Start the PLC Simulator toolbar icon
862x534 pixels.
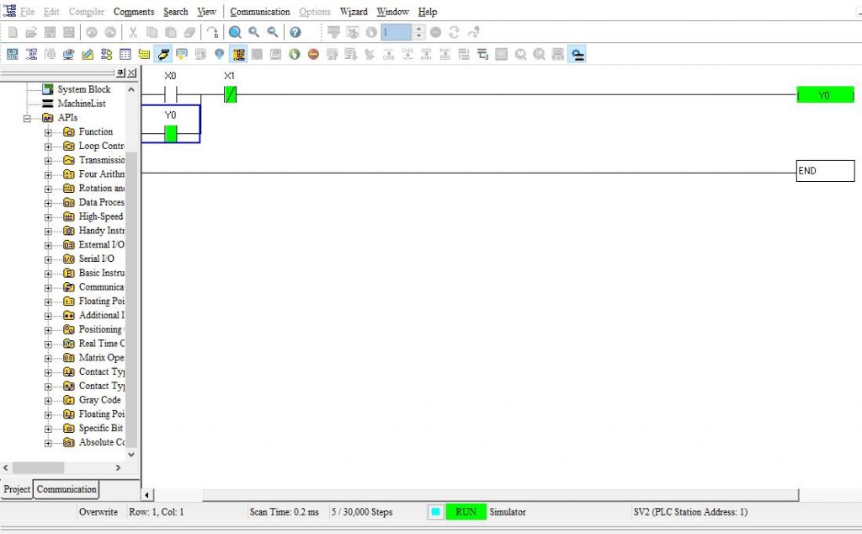pyautogui.click(x=577, y=53)
